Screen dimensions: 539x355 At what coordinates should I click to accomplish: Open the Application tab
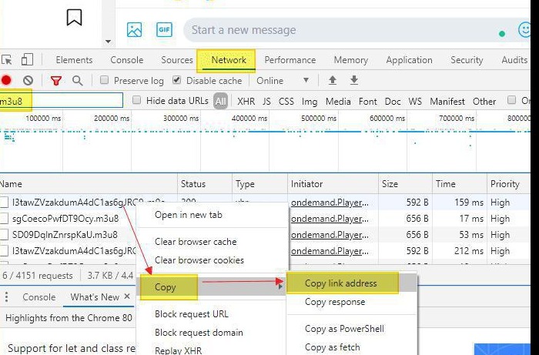coord(409,60)
